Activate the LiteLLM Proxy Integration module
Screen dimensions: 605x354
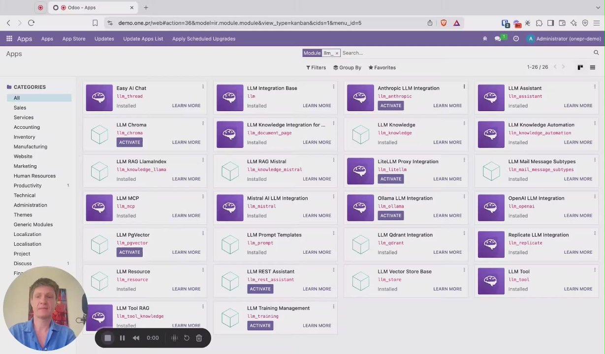click(x=391, y=179)
